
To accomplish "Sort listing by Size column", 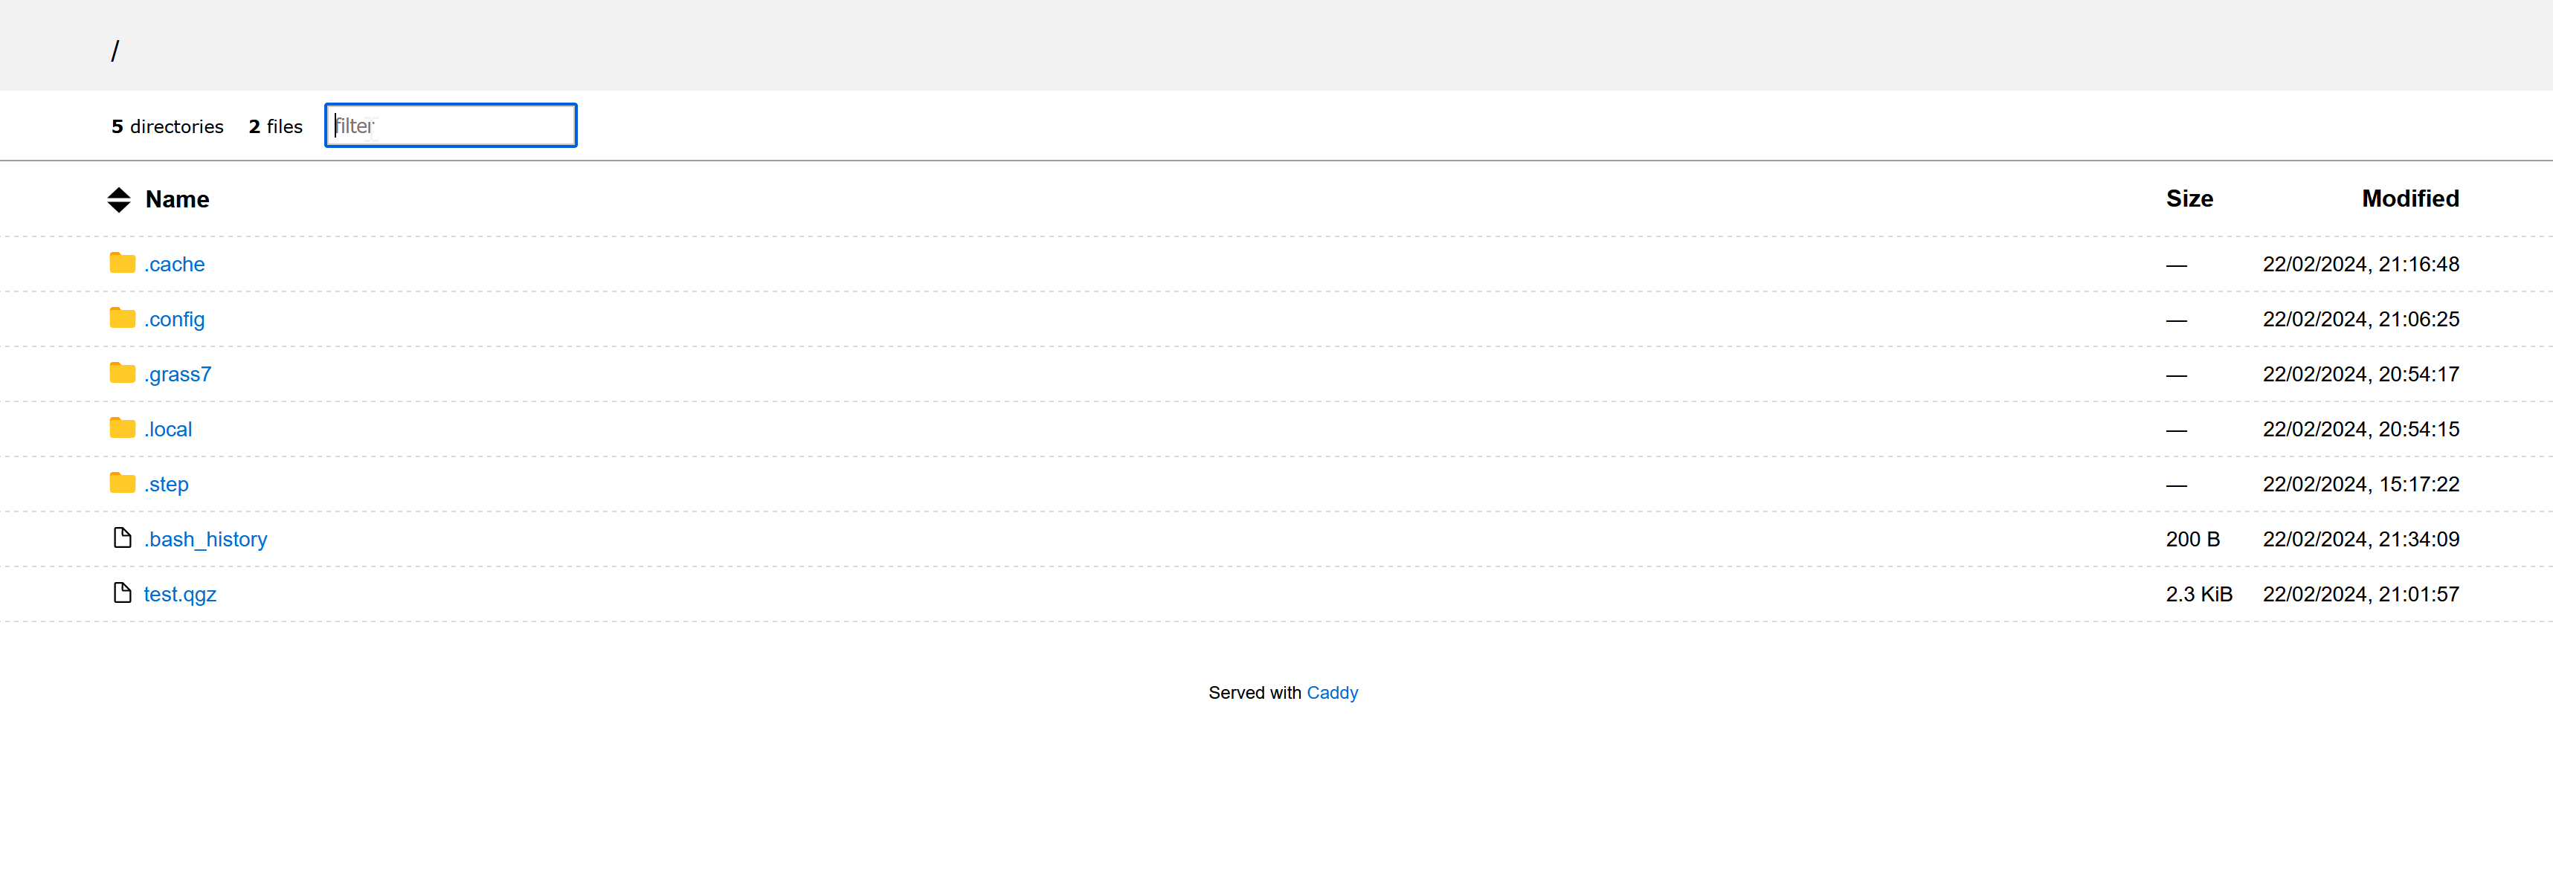I will click(2189, 198).
